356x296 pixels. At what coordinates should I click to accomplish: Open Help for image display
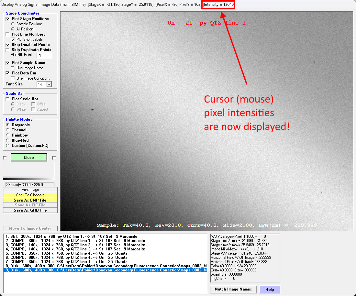pos(269,290)
